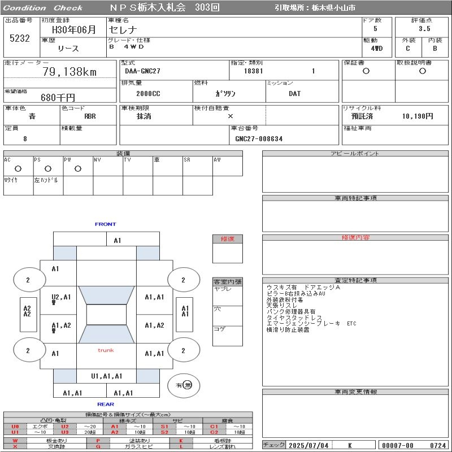452x452 pixels.
Task: Expand the アピールポイント section header
Action: [x=355, y=154]
